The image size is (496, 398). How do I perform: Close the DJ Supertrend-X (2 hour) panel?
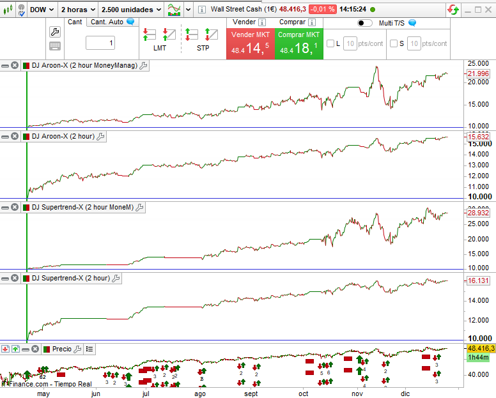click(15, 278)
